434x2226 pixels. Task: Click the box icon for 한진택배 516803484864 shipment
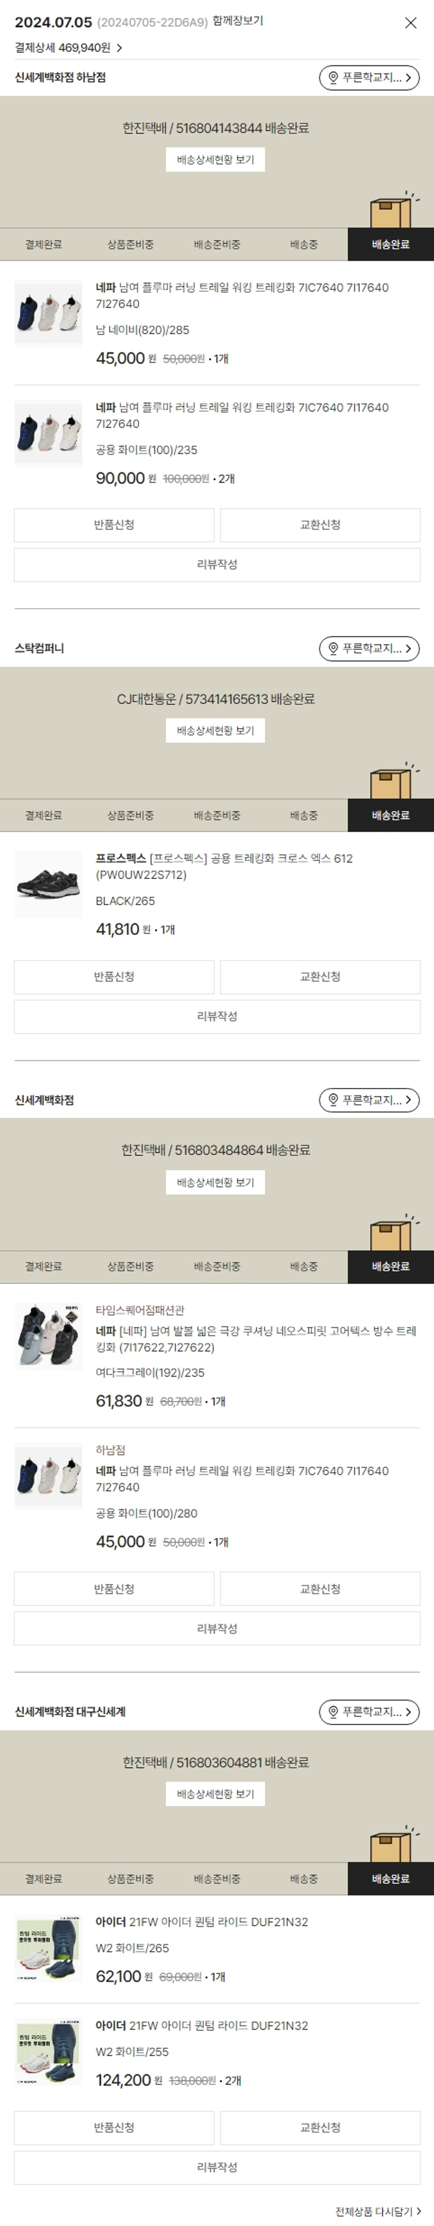tap(391, 1234)
